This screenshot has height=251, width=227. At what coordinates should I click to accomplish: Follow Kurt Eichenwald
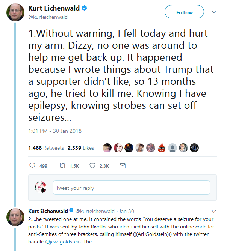click(184, 12)
